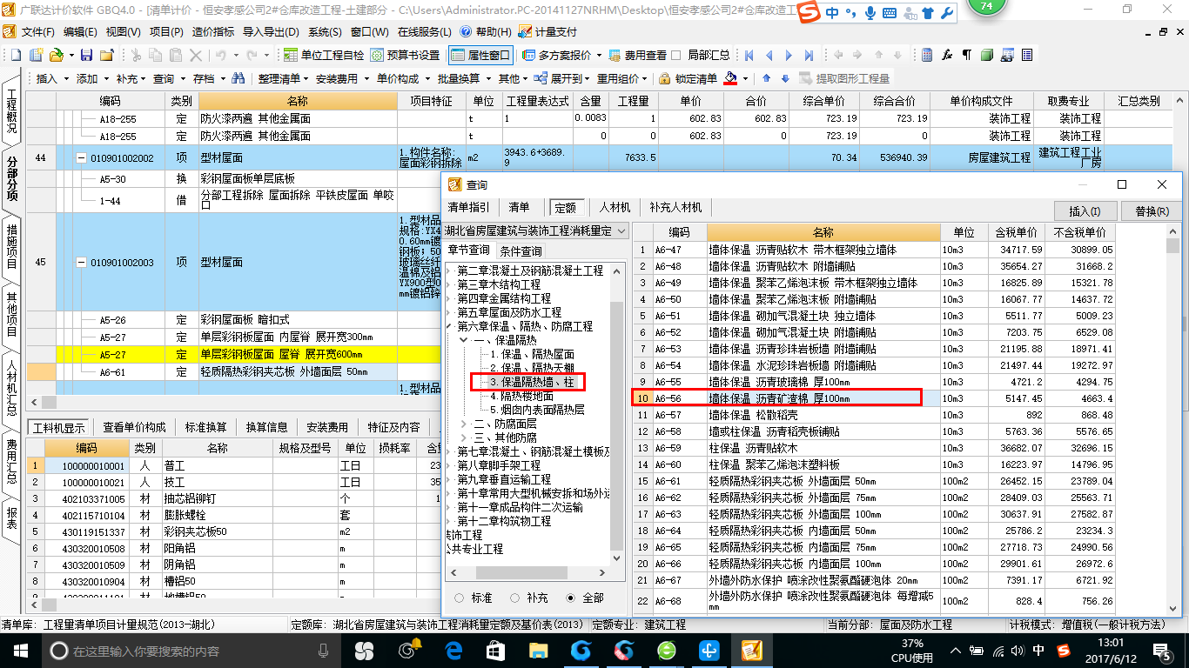The width and height of the screenshot is (1189, 668).
Task: Click the Delete X icon in toolbar
Action: click(x=196, y=55)
